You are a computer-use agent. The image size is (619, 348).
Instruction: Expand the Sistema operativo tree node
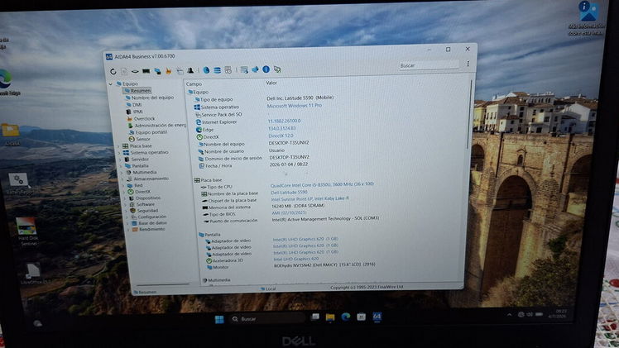click(119, 153)
